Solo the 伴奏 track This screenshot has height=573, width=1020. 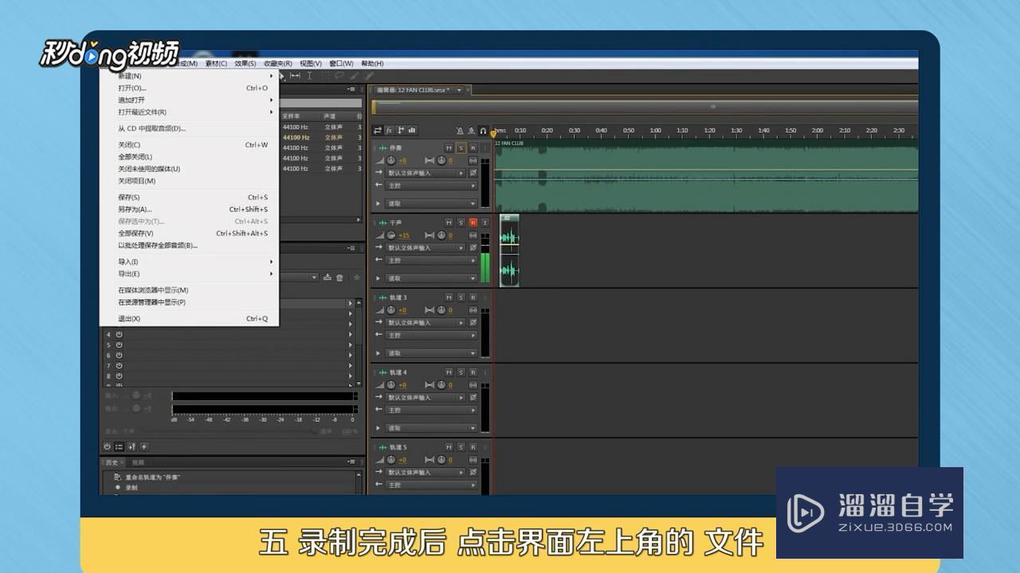point(461,148)
